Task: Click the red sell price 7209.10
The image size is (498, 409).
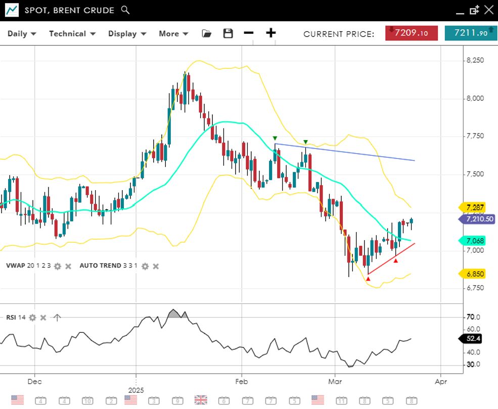Action: (413, 33)
